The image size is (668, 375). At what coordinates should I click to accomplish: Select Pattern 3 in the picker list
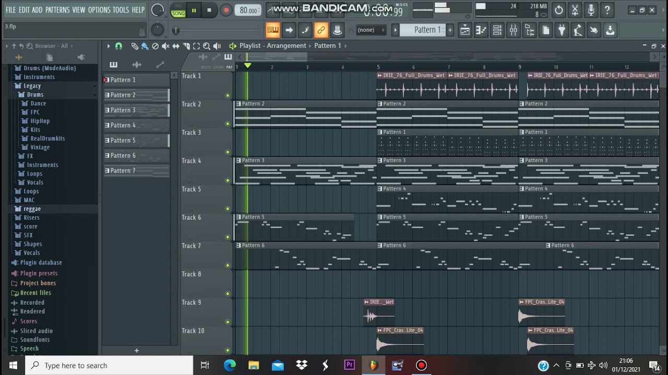point(136,110)
